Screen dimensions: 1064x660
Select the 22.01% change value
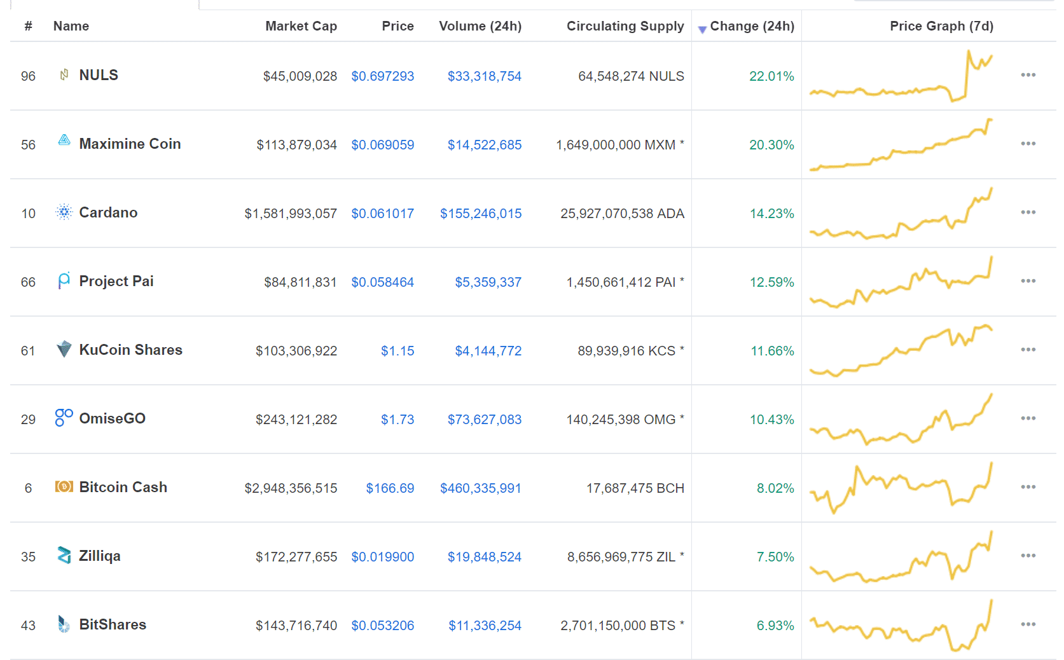(x=771, y=76)
